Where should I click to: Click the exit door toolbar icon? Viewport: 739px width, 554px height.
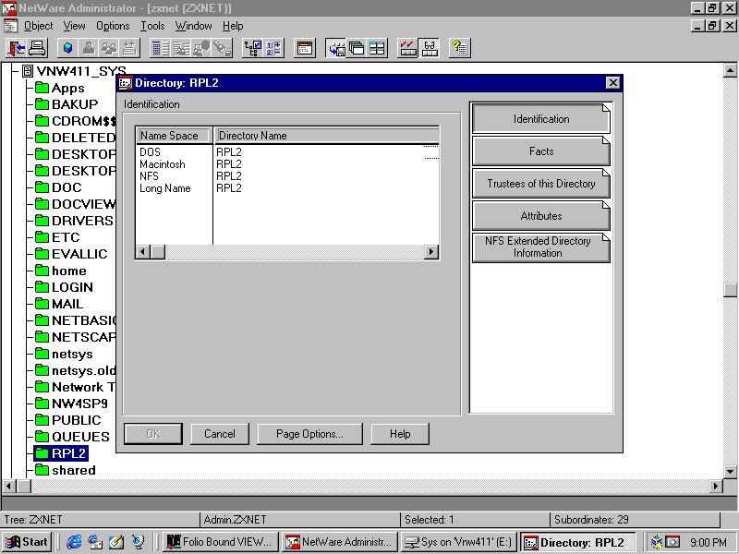(x=16, y=48)
